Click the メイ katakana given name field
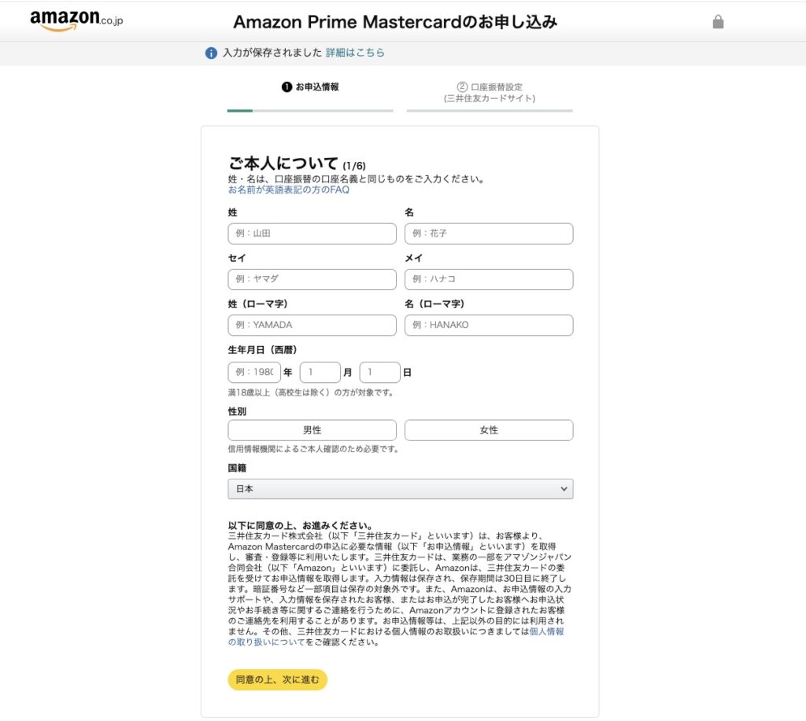The width and height of the screenshot is (806, 721). 489,279
